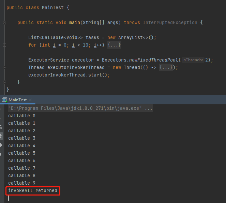
Task: Click the "invokeAll returned" output line
Action: pyautogui.click(x=33, y=191)
